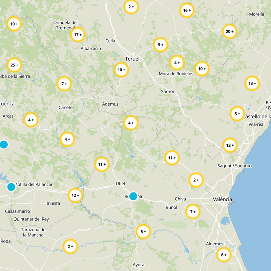The width and height of the screenshot is (271, 271).
Task: Open the 10 + cluster beside Teruel
Action: pyautogui.click(x=121, y=70)
